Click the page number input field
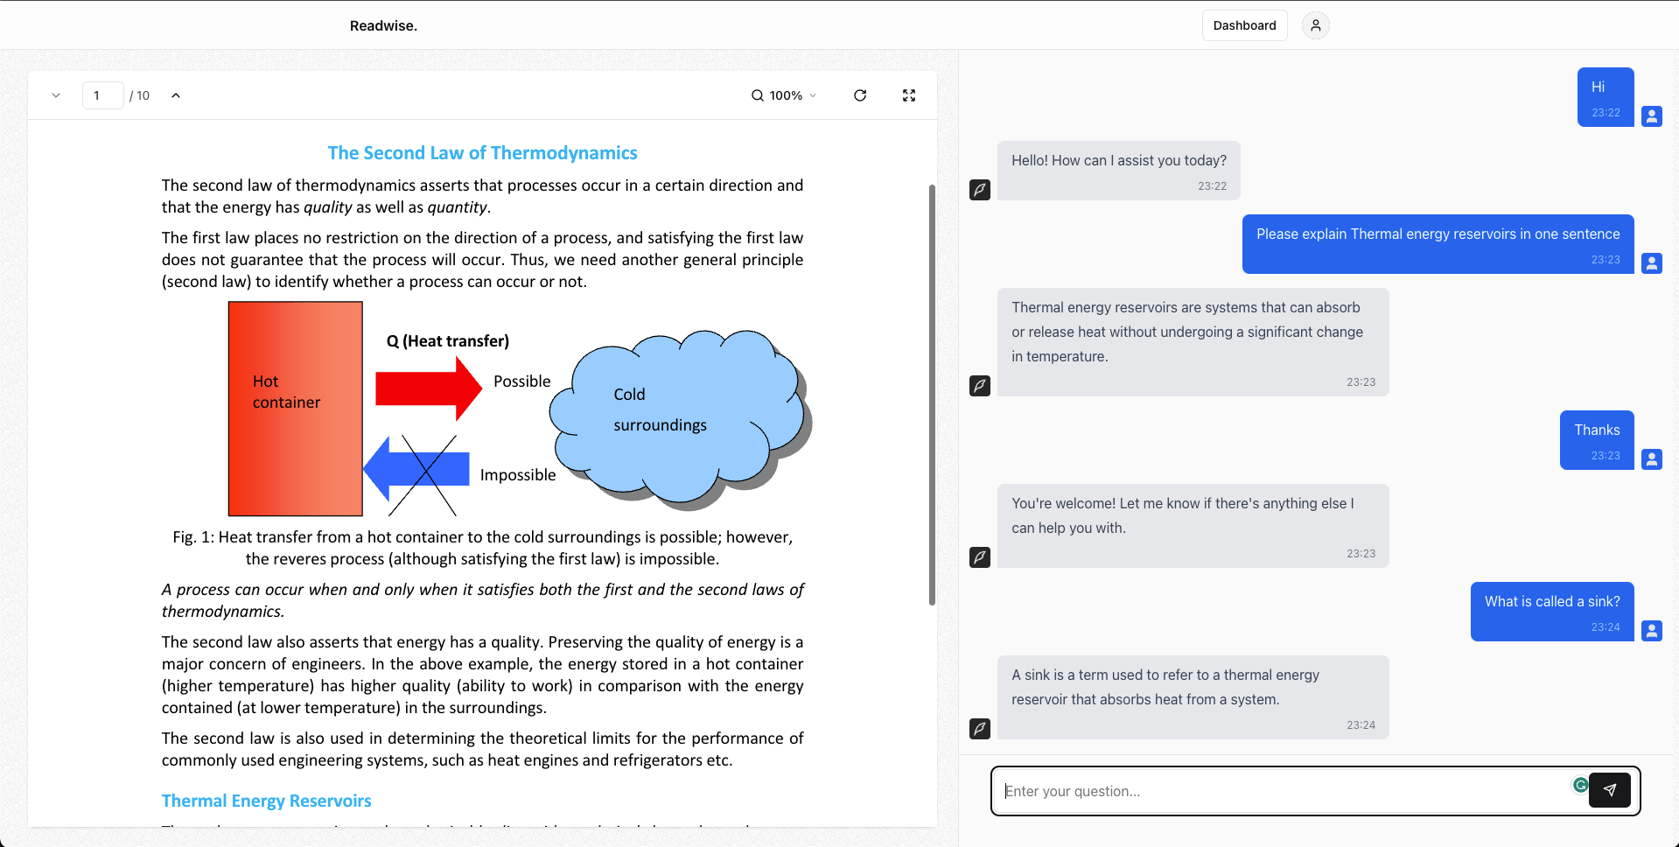This screenshot has height=847, width=1679. [103, 95]
